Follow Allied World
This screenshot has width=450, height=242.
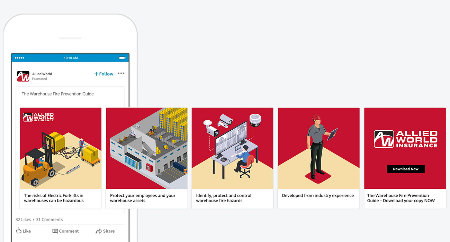(104, 74)
